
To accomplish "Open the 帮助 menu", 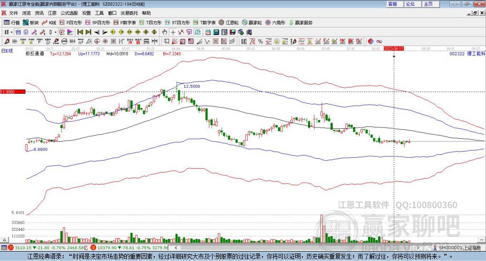I will coord(146,13).
